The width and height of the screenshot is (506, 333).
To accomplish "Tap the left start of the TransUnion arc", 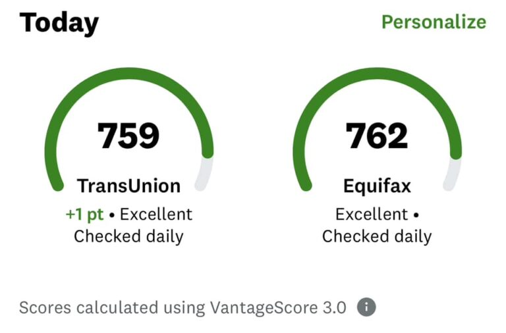I will [57, 184].
